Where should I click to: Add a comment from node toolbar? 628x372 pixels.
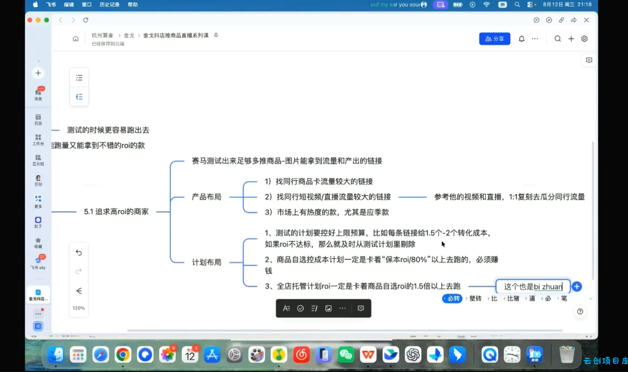[361, 308]
